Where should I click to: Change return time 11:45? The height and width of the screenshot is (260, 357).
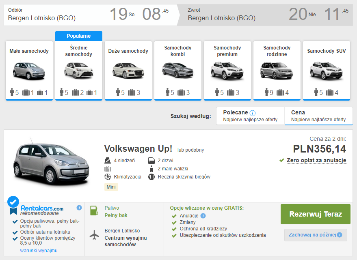click(336, 14)
